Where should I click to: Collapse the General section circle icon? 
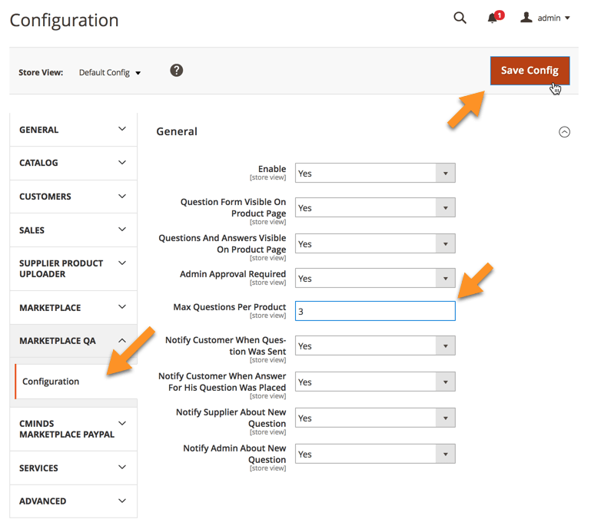click(564, 132)
